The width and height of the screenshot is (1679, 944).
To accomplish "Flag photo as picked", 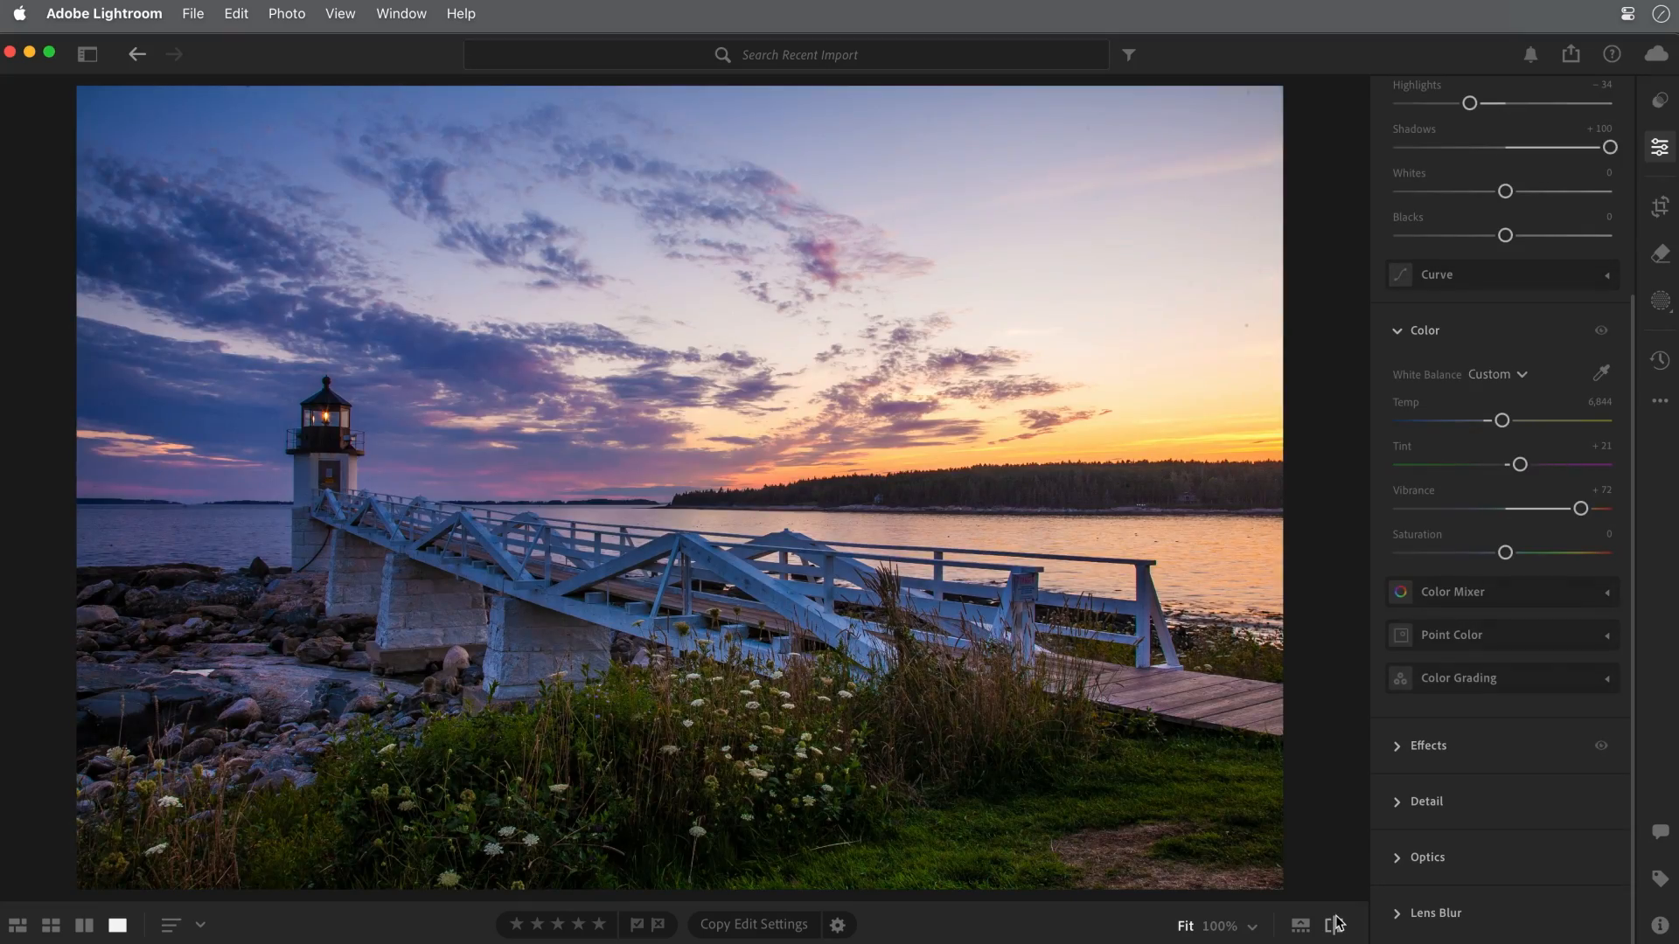I will click(x=637, y=924).
